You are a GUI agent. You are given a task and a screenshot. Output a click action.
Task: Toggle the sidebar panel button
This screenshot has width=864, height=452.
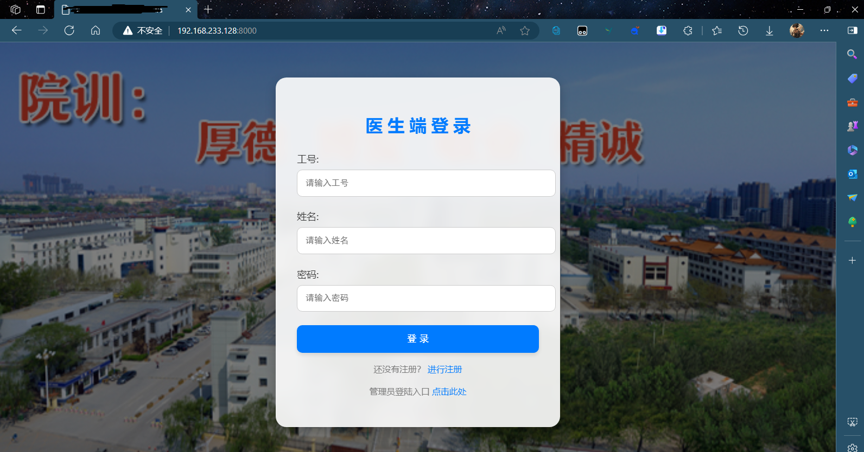[x=852, y=31]
